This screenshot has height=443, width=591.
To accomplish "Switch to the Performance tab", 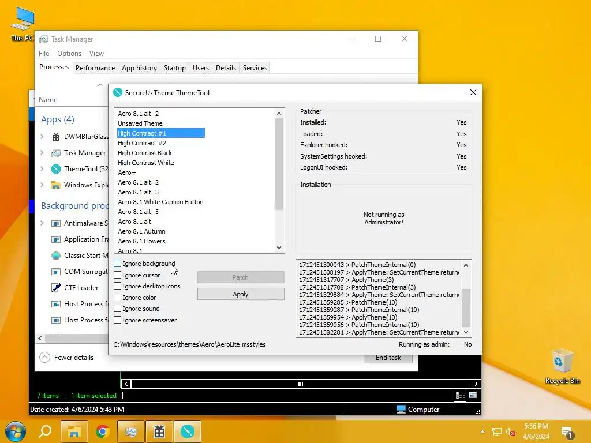I will (95, 68).
